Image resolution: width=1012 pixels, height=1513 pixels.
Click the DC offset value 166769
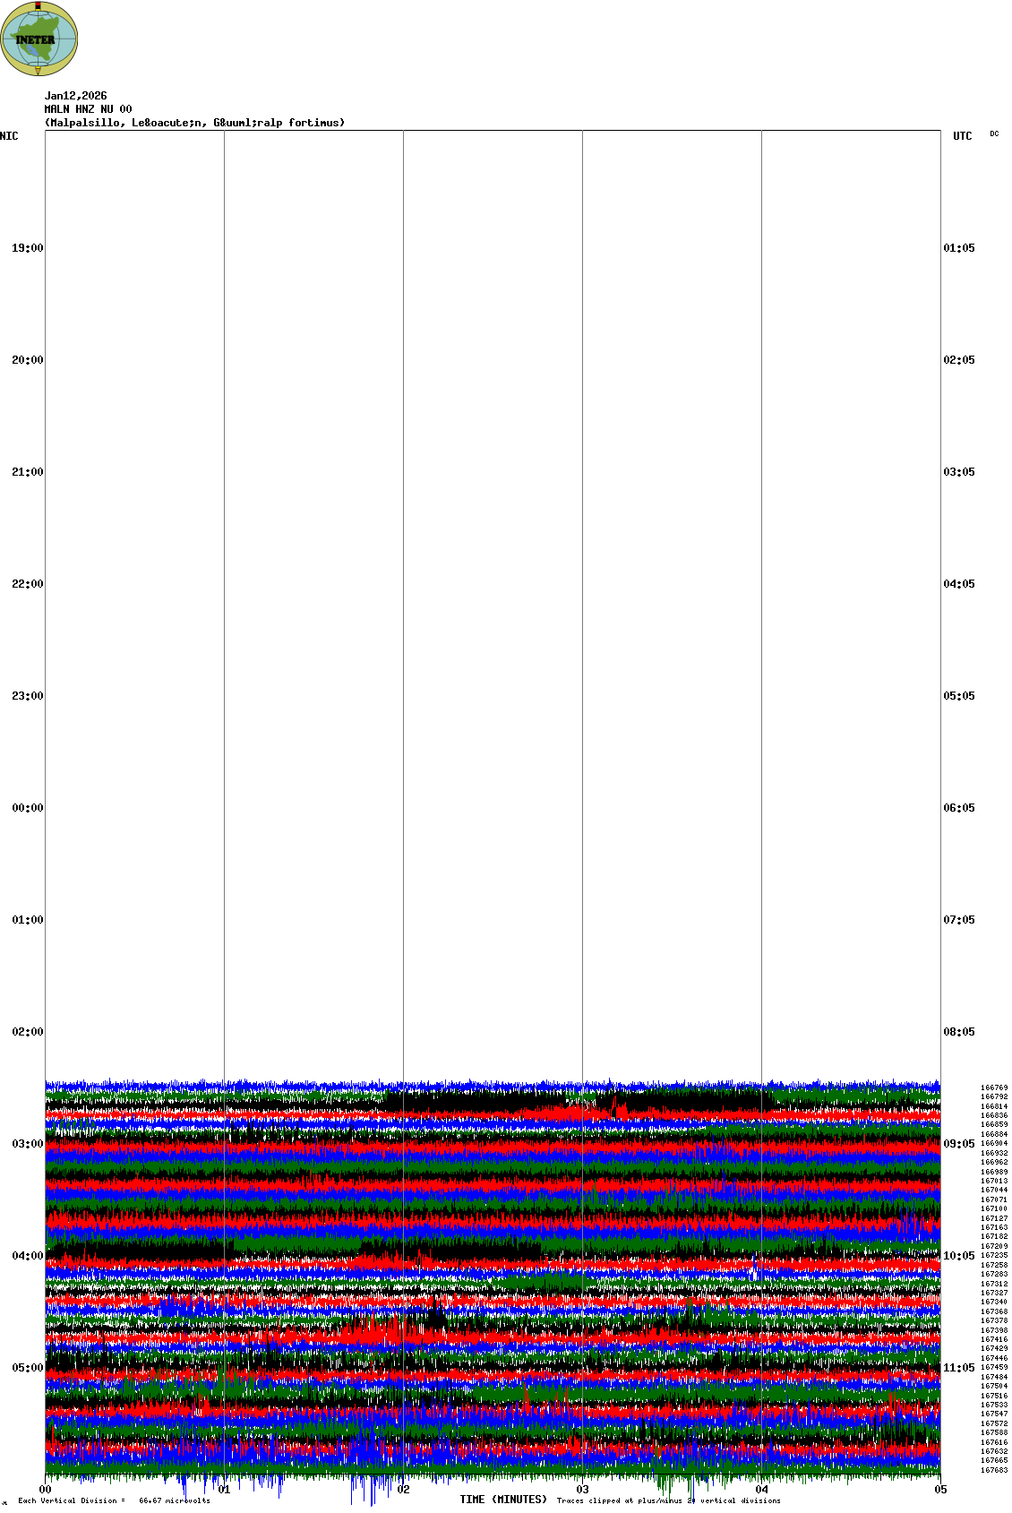pos(994,1087)
